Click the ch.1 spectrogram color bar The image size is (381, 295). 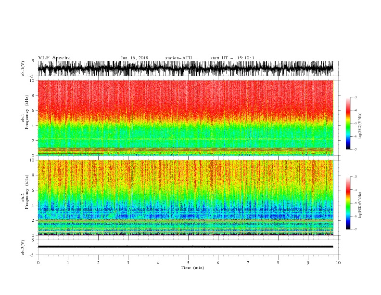348,123
